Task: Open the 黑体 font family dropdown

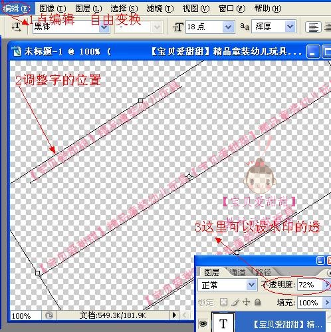Action: click(104, 27)
